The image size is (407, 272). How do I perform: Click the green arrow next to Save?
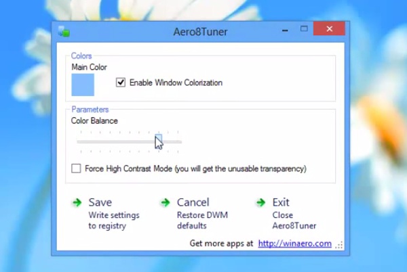click(x=77, y=202)
